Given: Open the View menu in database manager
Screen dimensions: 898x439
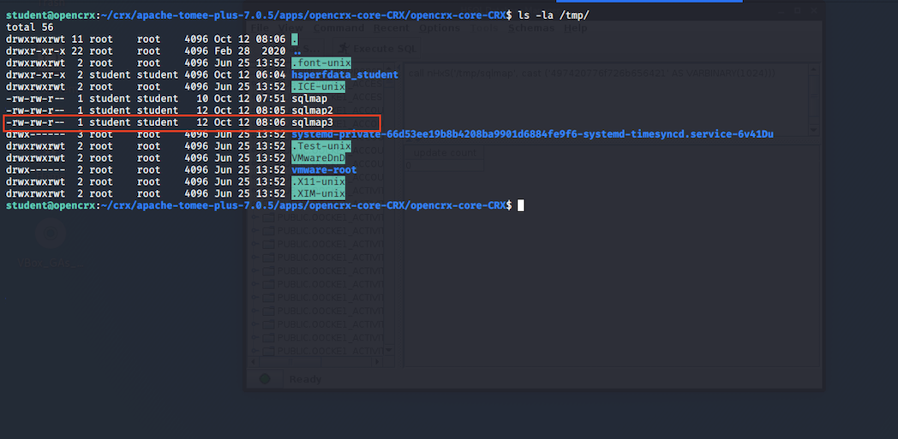Looking at the screenshot, I should point(290,28).
